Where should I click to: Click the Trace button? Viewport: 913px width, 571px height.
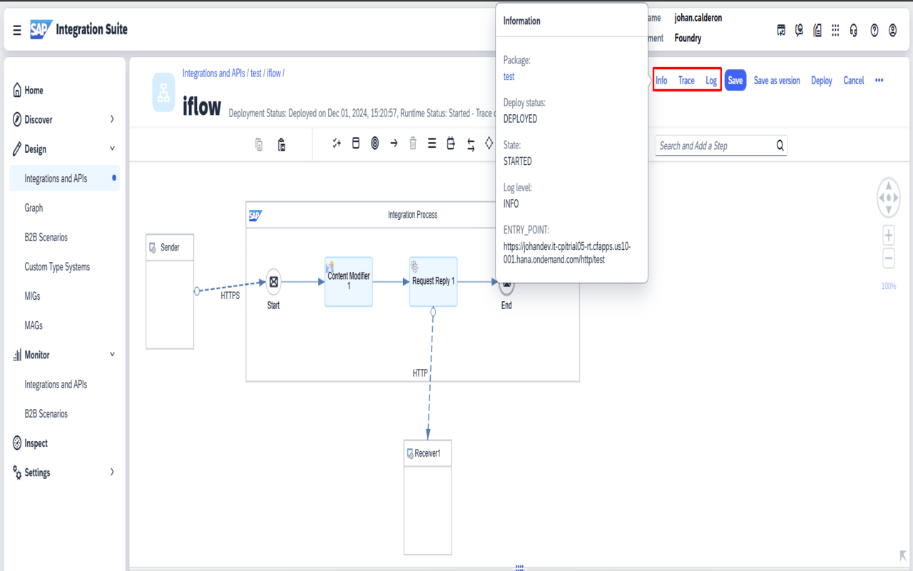[686, 81]
